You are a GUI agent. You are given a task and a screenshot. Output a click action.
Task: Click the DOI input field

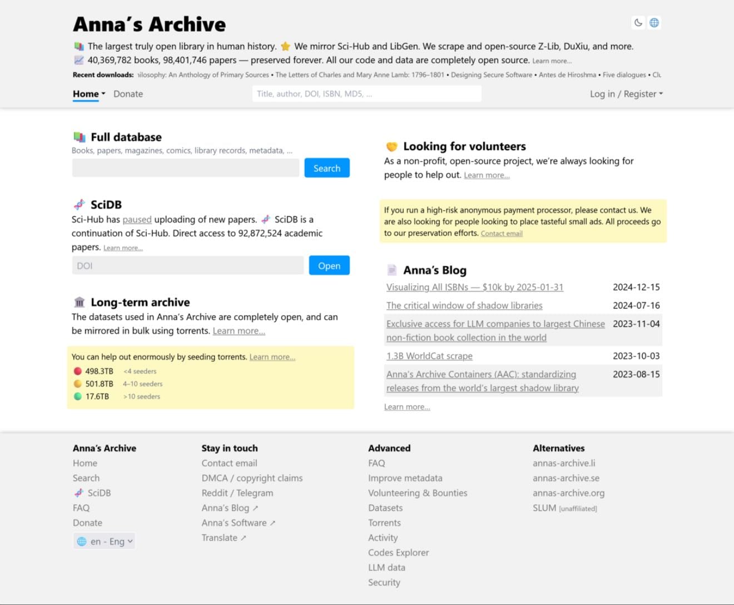click(x=188, y=266)
